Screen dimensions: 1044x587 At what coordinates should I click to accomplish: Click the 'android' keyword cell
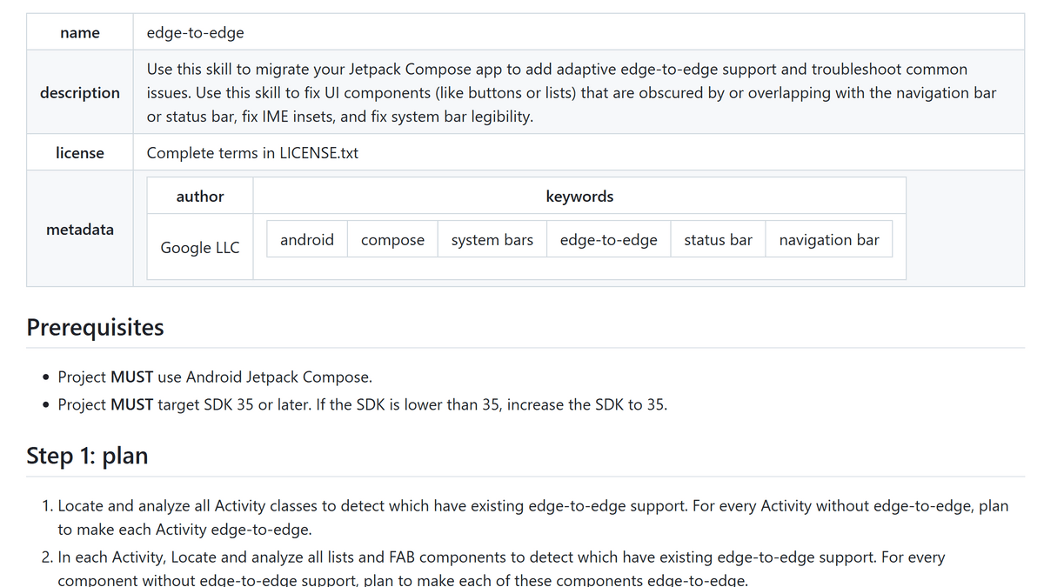(307, 240)
